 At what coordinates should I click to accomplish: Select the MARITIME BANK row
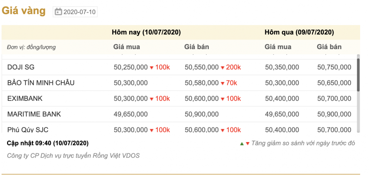[179, 114]
